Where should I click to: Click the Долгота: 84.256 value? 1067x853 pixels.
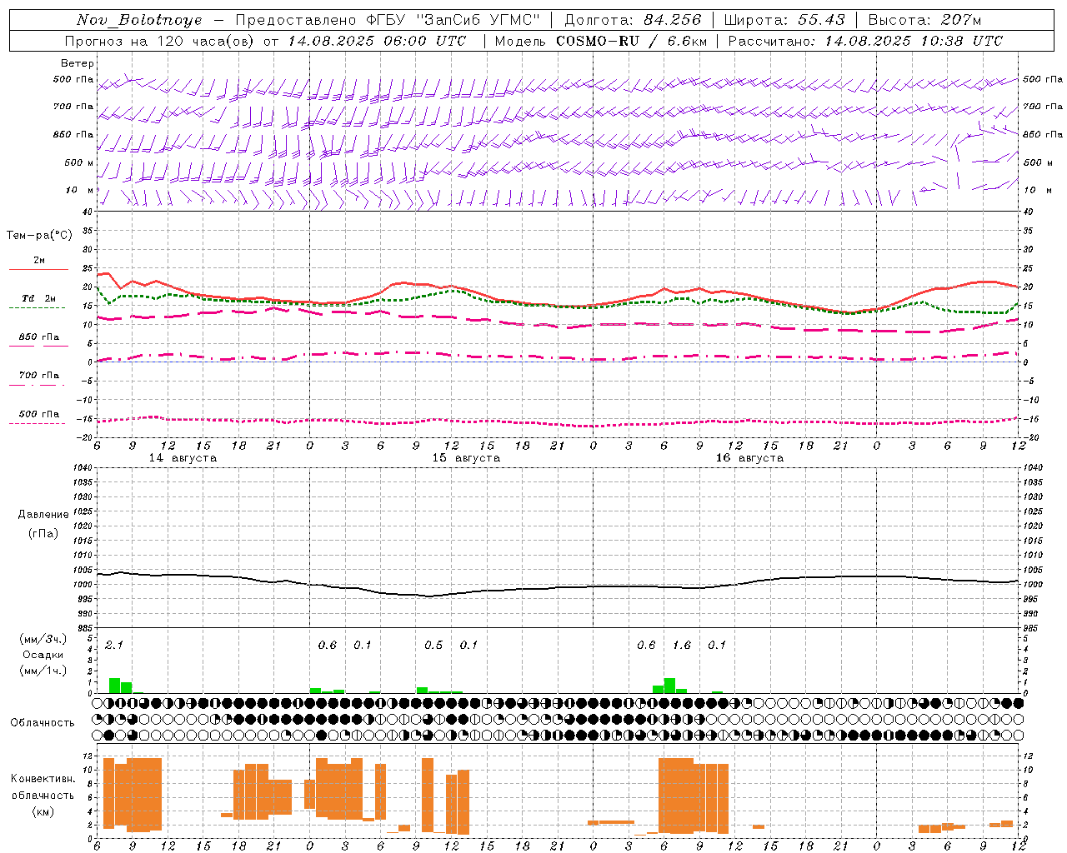coord(633,20)
